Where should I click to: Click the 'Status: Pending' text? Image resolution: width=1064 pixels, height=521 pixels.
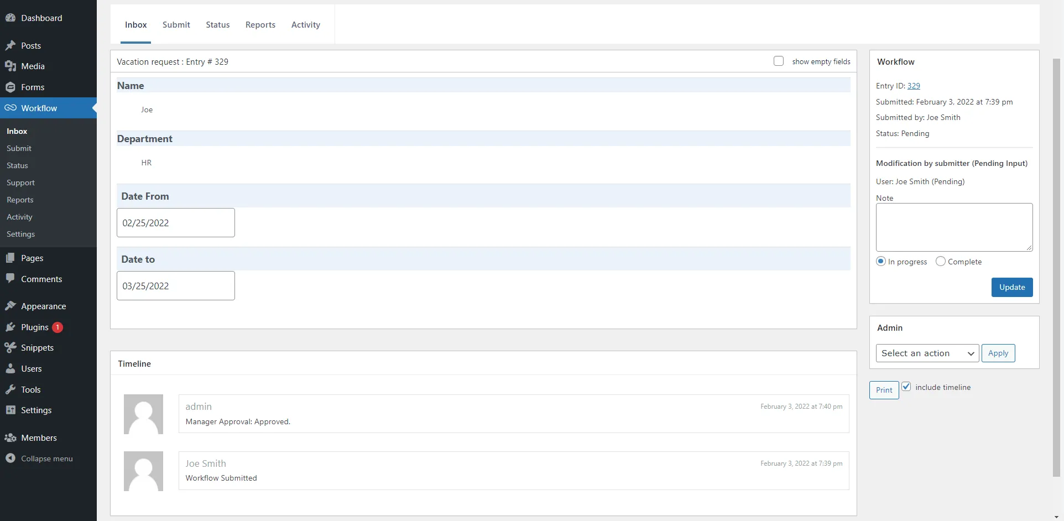pyautogui.click(x=903, y=133)
